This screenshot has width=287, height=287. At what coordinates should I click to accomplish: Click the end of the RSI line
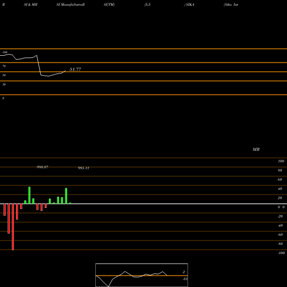click(65, 71)
